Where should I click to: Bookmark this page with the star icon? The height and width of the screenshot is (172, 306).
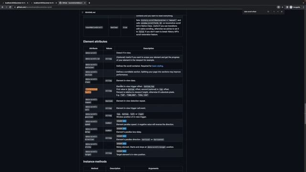(283, 7)
